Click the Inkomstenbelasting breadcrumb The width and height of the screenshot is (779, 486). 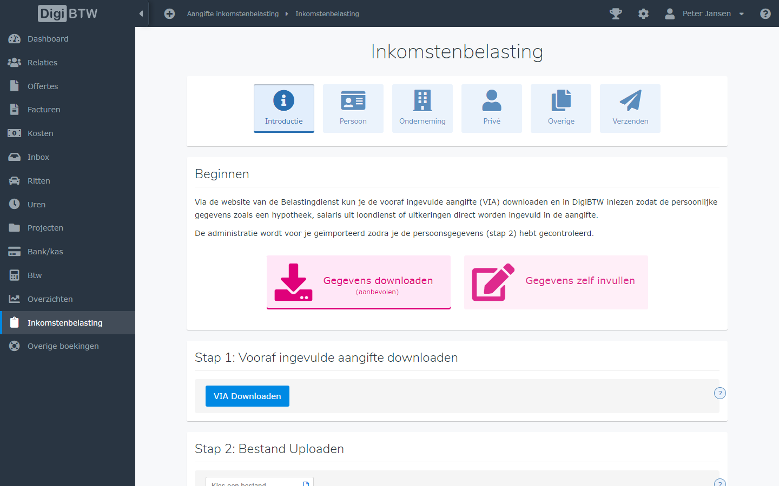click(x=327, y=14)
